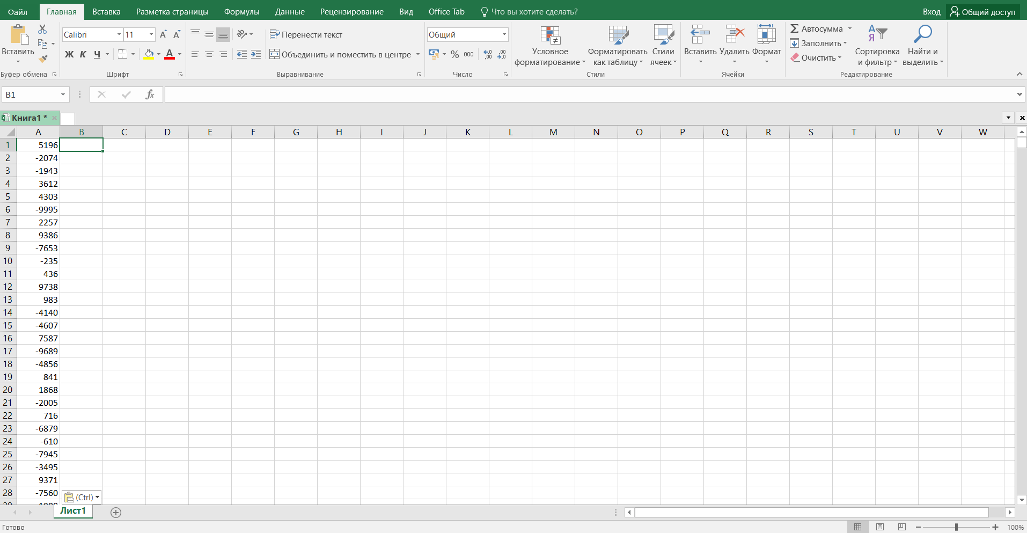Click the Автосумма button
This screenshot has width=1027, height=533.
817,28
